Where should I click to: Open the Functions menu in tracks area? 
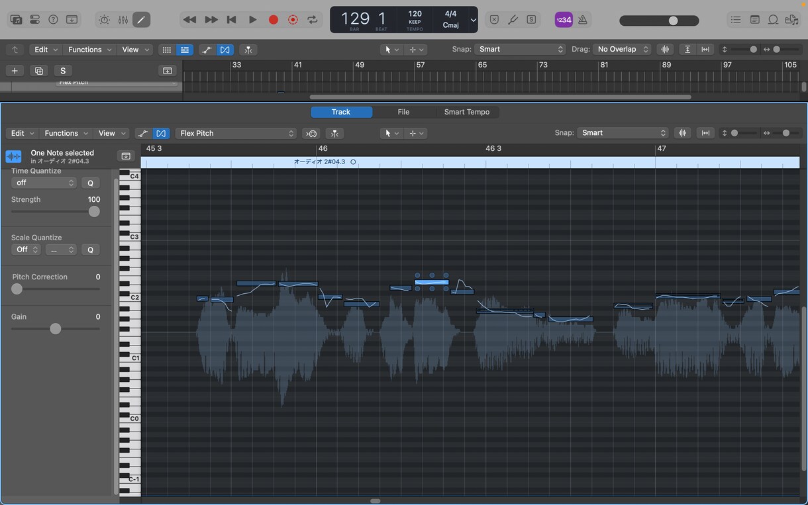91,50
